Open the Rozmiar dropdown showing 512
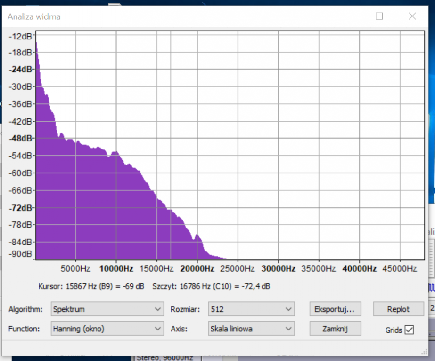This screenshot has width=435, height=361. pyautogui.click(x=251, y=309)
